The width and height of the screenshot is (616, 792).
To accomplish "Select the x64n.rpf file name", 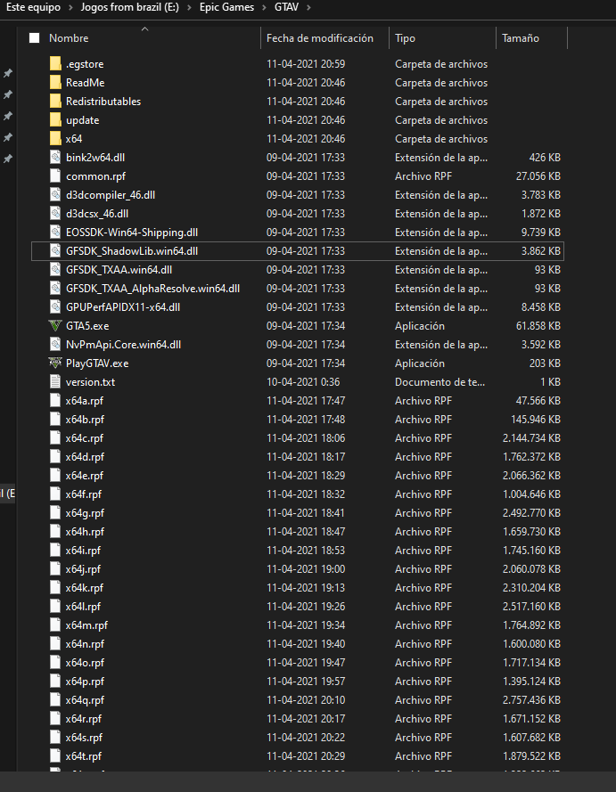I will point(85,643).
